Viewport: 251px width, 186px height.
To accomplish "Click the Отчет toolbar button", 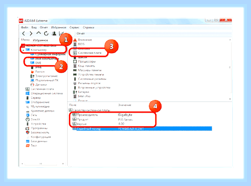I will coord(81,33).
